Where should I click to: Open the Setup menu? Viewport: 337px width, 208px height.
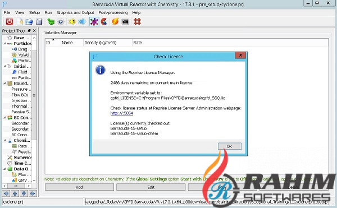point(34,13)
